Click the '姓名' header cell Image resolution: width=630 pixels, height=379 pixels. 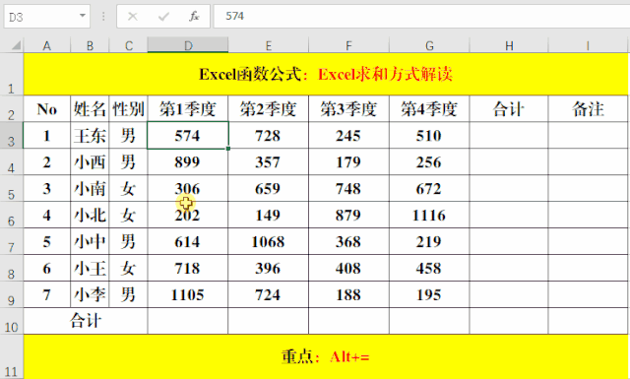coord(90,109)
